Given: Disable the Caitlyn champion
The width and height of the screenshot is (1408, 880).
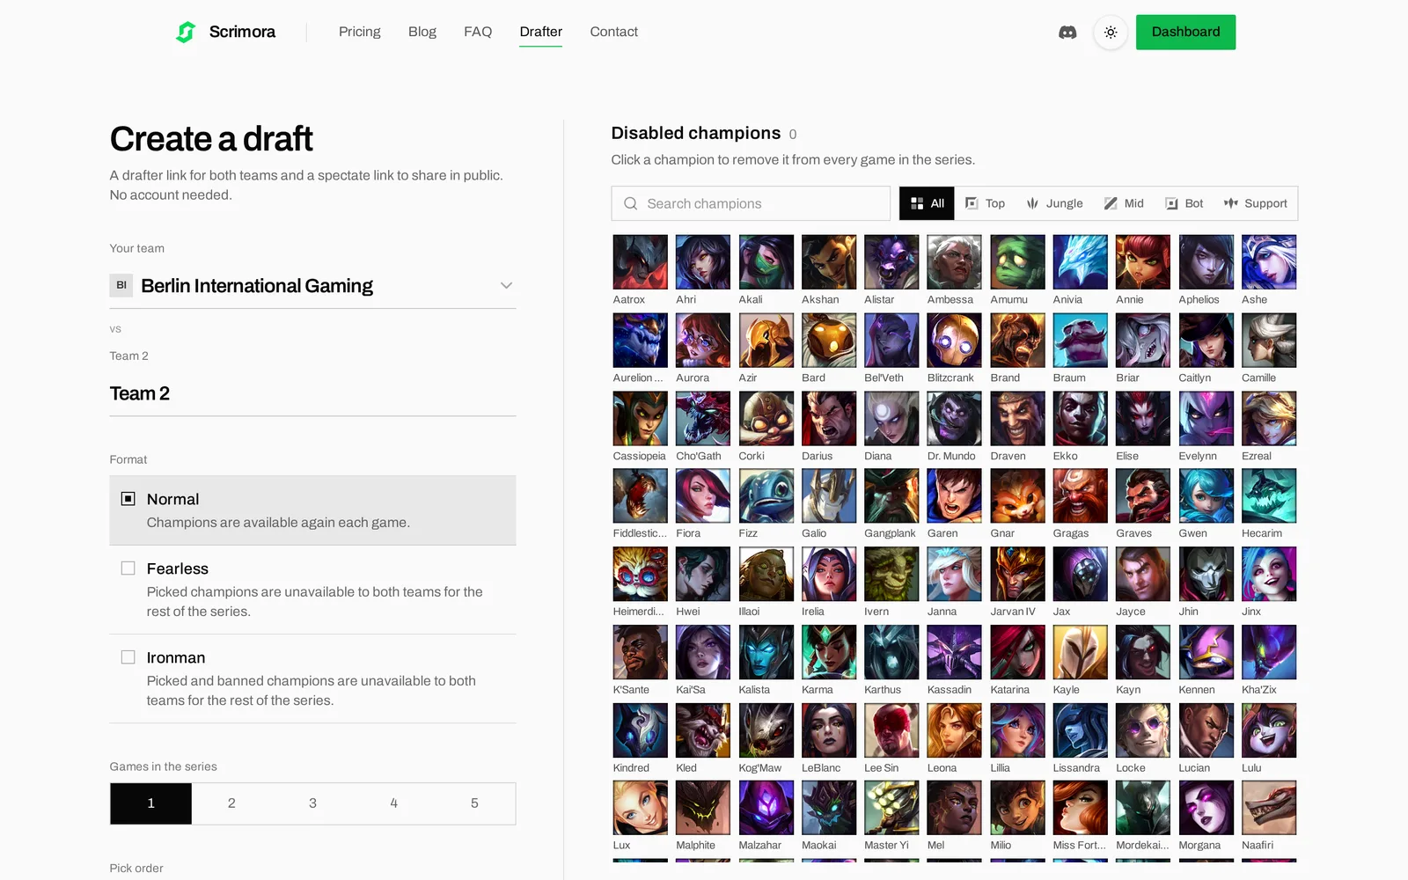Looking at the screenshot, I should click(x=1206, y=341).
